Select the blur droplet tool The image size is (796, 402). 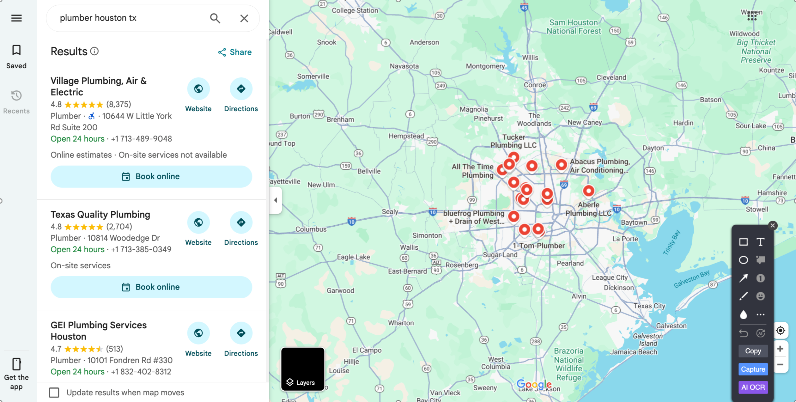[x=744, y=314]
